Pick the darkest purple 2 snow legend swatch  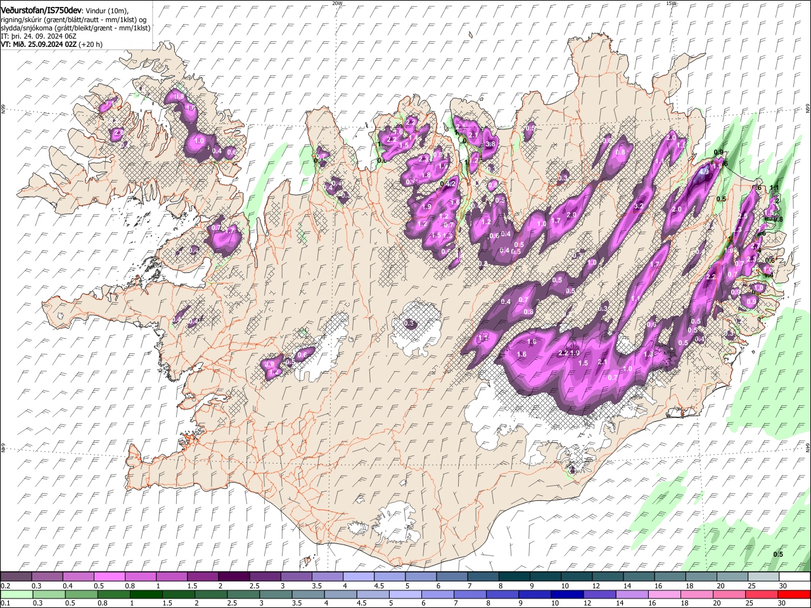coord(233,577)
